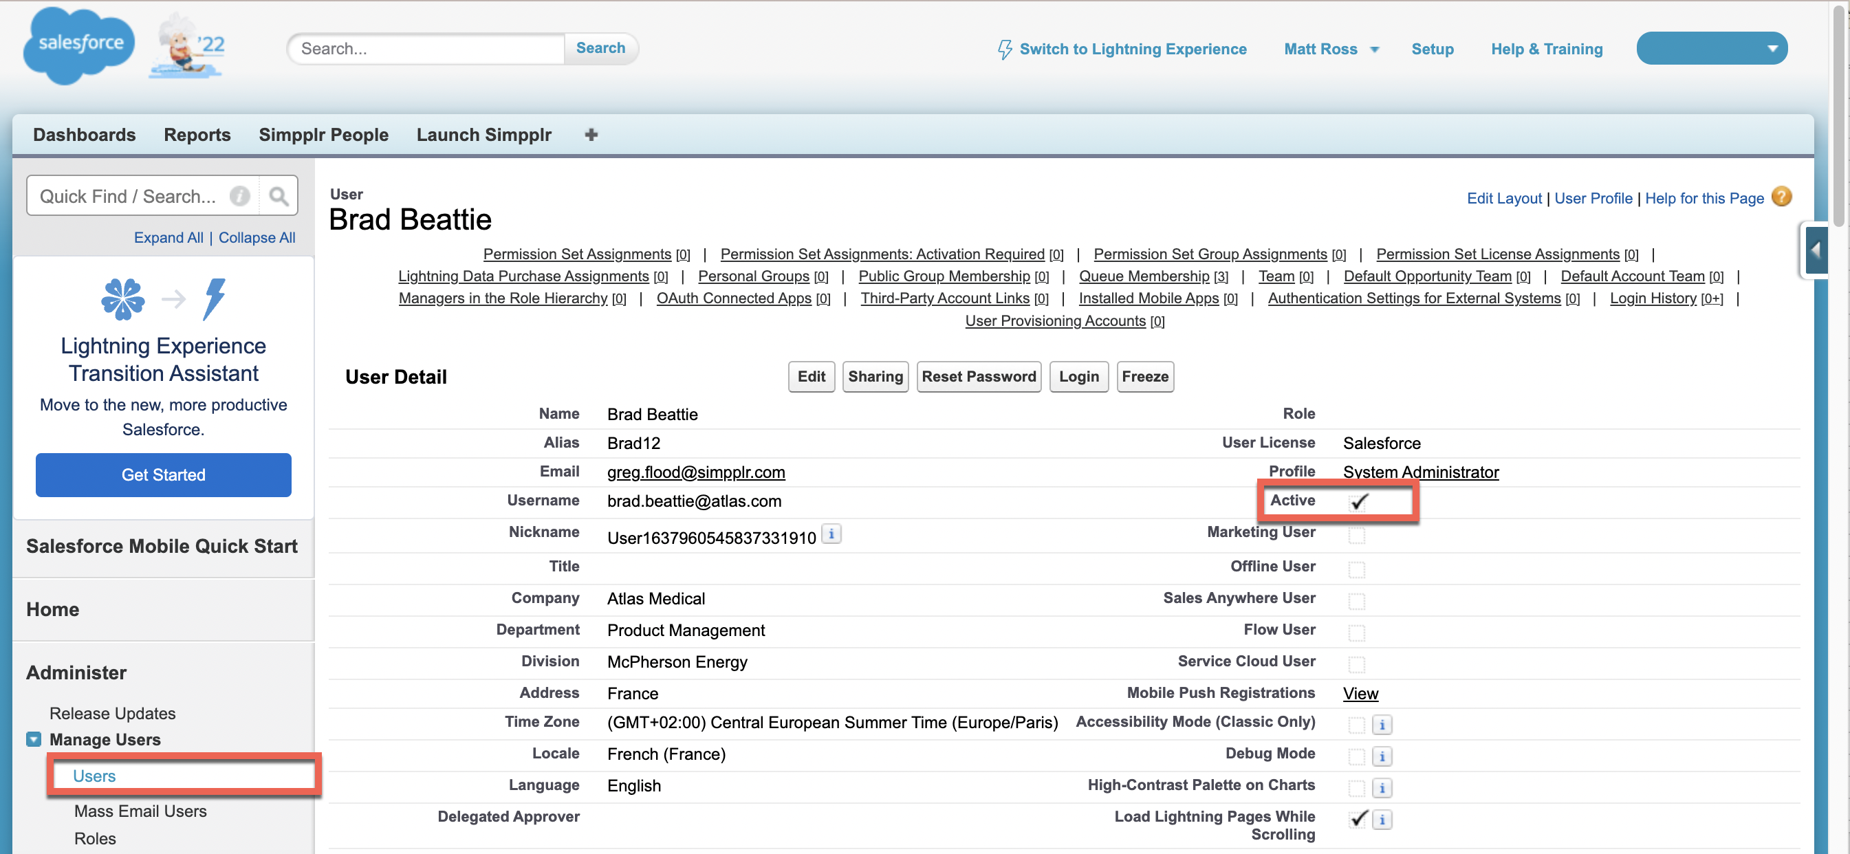The image size is (1850, 854).
Task: Open the User Profile link
Action: pos(1593,198)
